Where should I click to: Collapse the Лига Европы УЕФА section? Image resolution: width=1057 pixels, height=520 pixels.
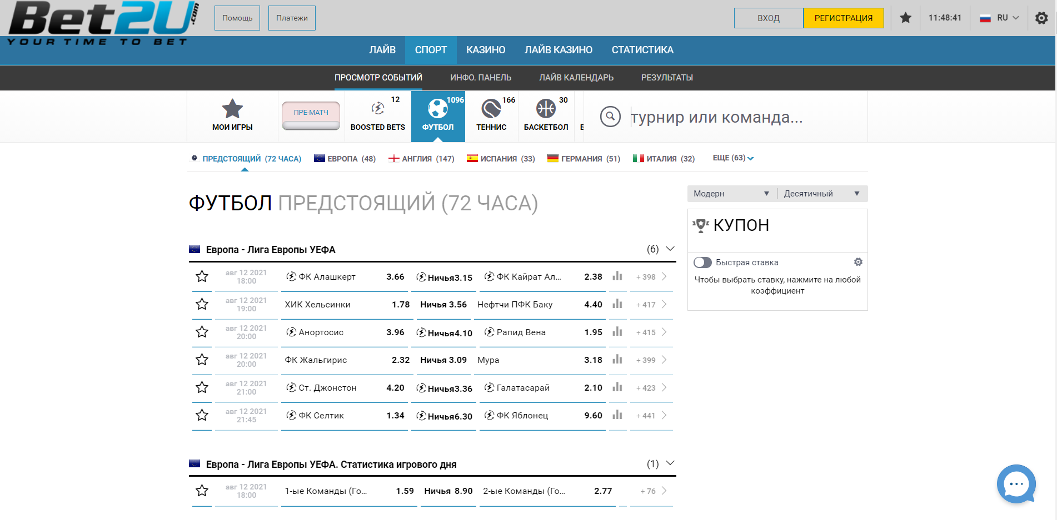pos(670,249)
